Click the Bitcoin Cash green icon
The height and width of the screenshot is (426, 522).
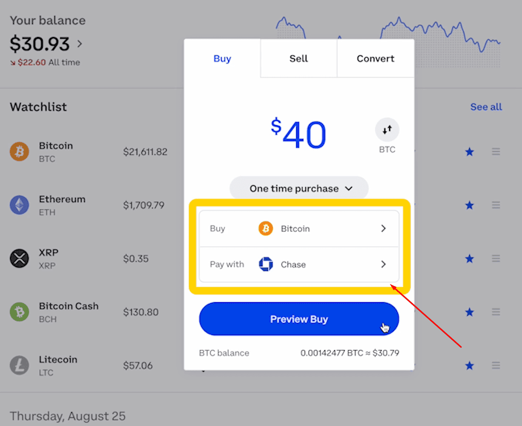click(x=19, y=312)
